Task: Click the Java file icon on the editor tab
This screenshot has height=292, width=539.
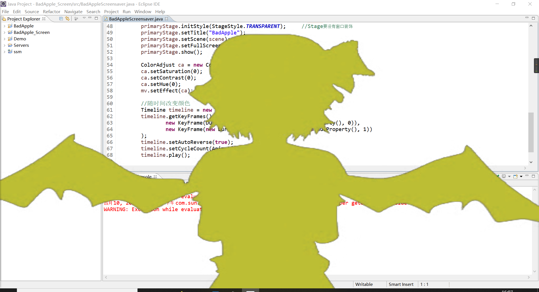Action: coord(106,19)
